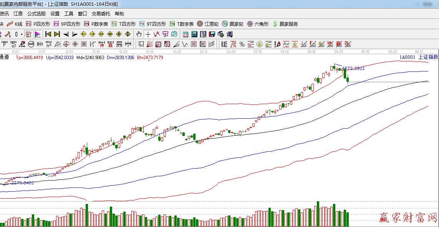Jump to first bar with skip-start arrow

pyautogui.click(x=48, y=34)
